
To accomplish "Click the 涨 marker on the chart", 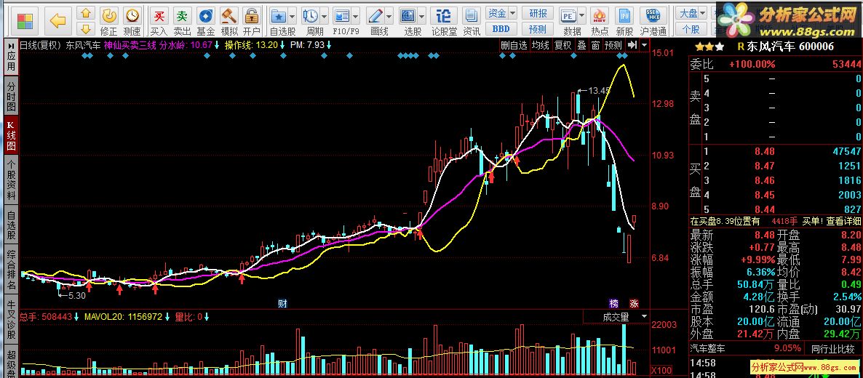I will (x=634, y=303).
